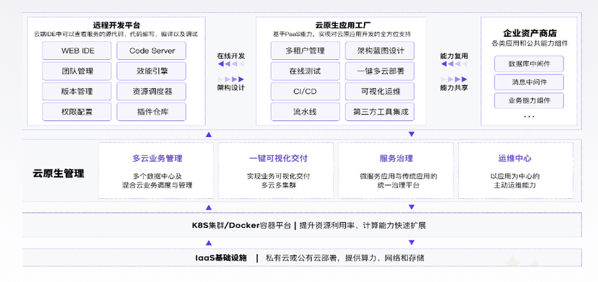Screen dimensions: 598x282
Task: Select the 多租户管理 box
Action: click(305, 50)
